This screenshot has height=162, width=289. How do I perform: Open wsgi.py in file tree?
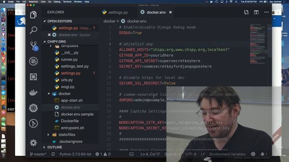pyautogui.click(x=68, y=87)
